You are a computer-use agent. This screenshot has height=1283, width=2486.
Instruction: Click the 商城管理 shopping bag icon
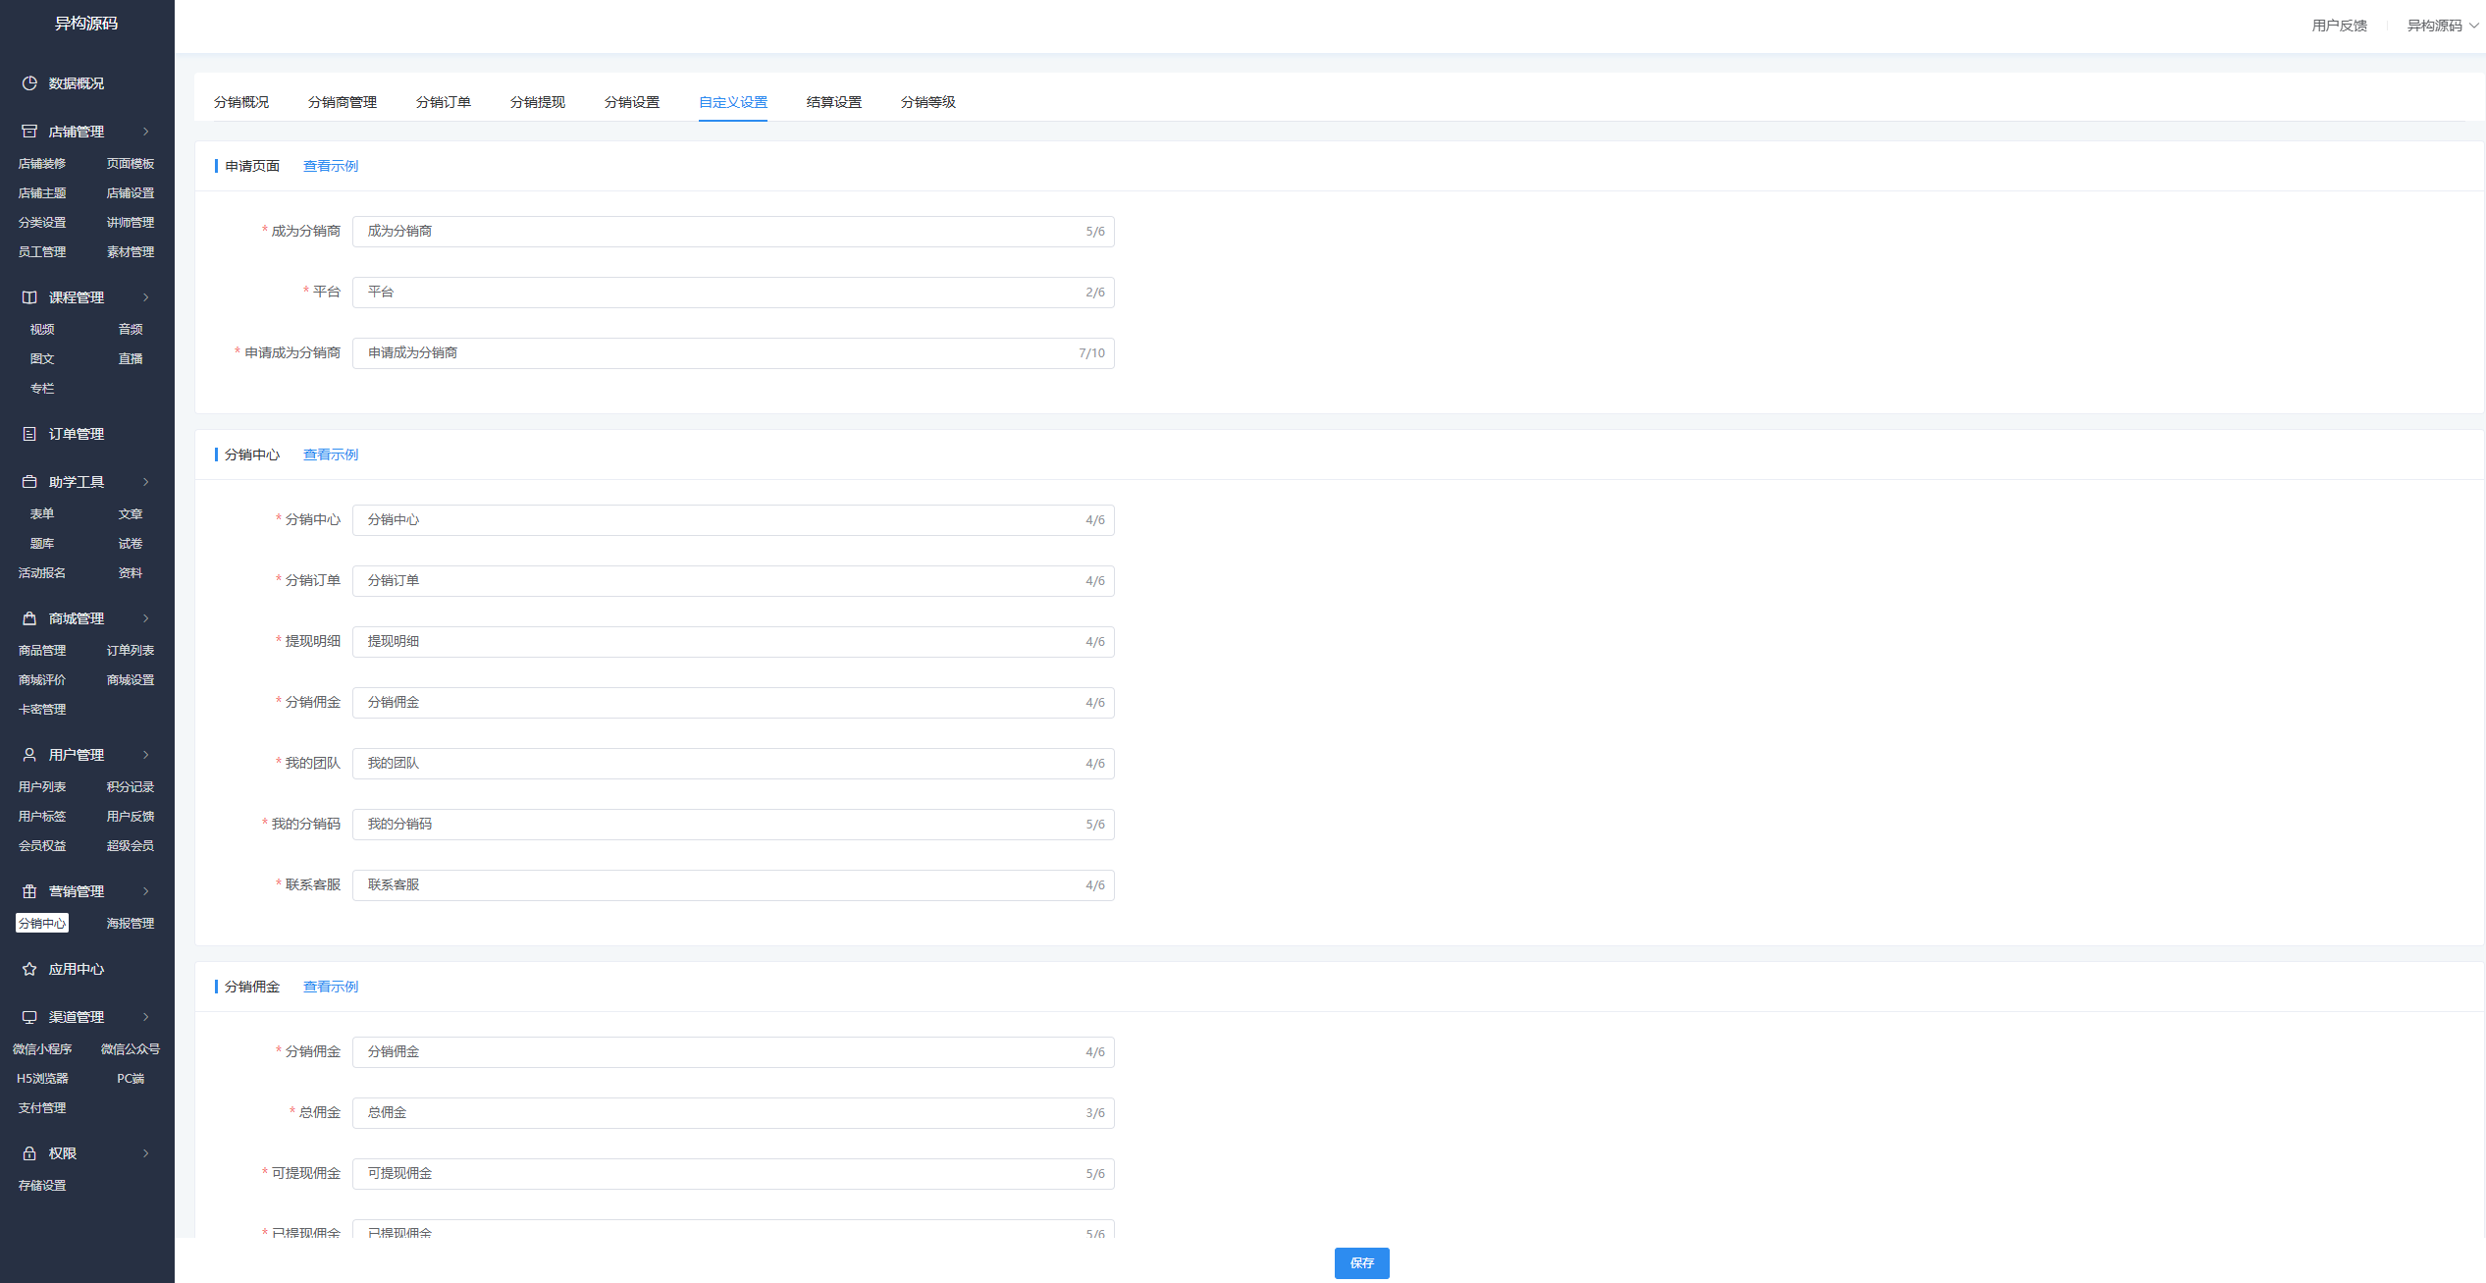[29, 618]
